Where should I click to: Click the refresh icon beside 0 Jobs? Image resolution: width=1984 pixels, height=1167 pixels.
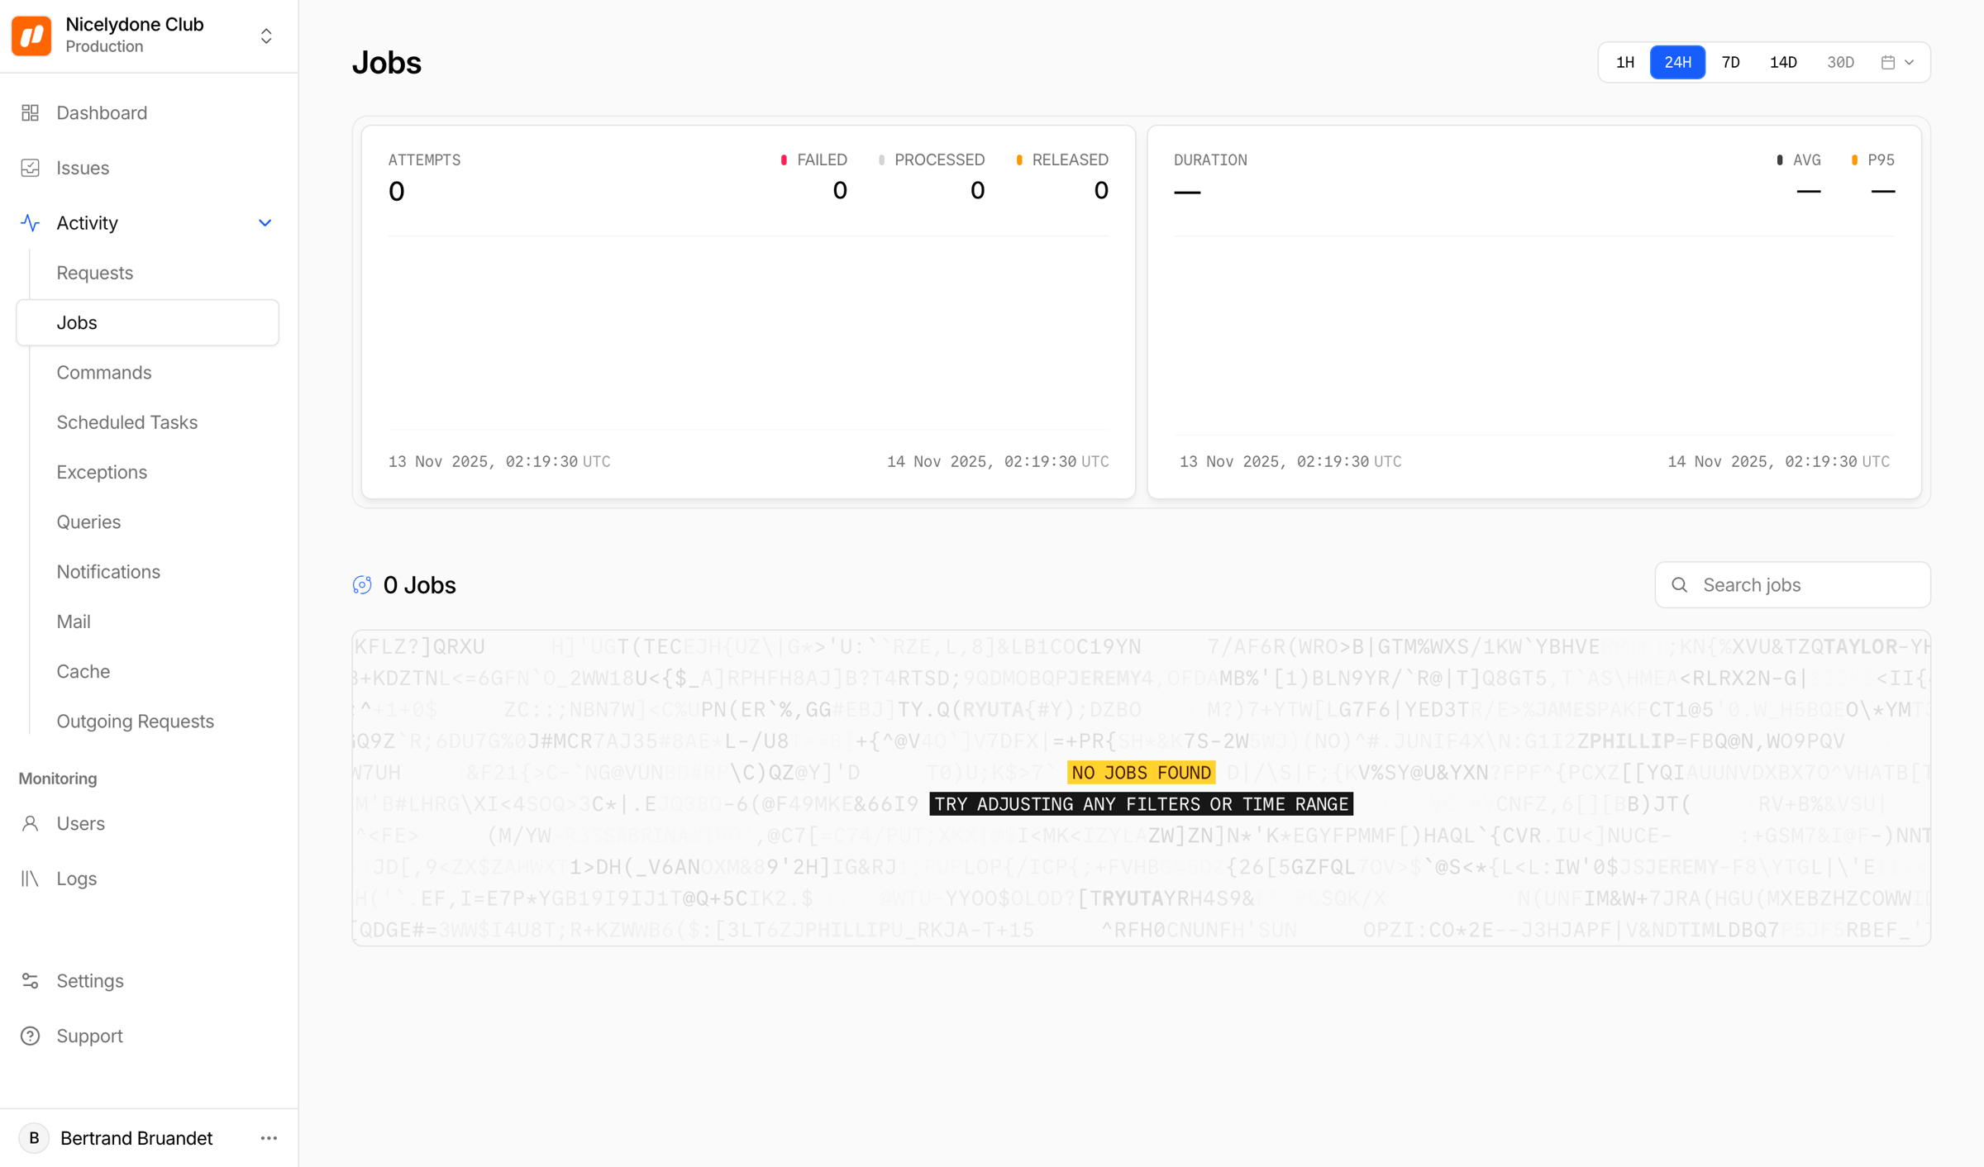(362, 585)
